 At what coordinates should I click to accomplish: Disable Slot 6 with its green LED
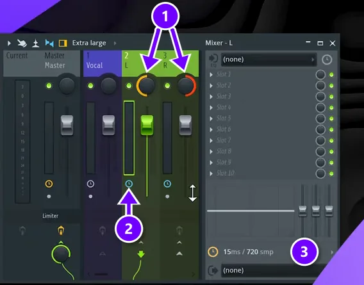pos(331,129)
